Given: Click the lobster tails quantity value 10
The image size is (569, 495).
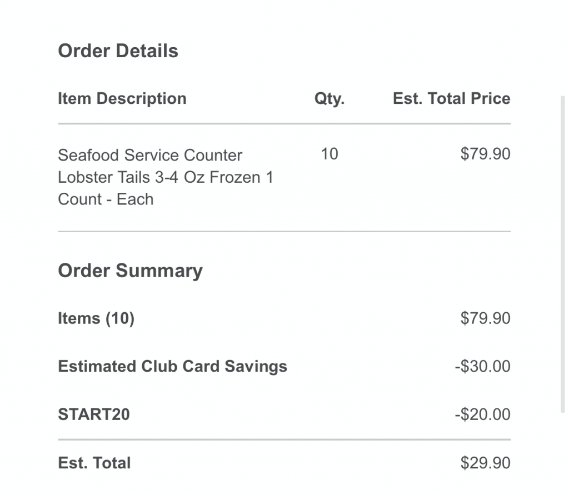Looking at the screenshot, I should point(330,154).
